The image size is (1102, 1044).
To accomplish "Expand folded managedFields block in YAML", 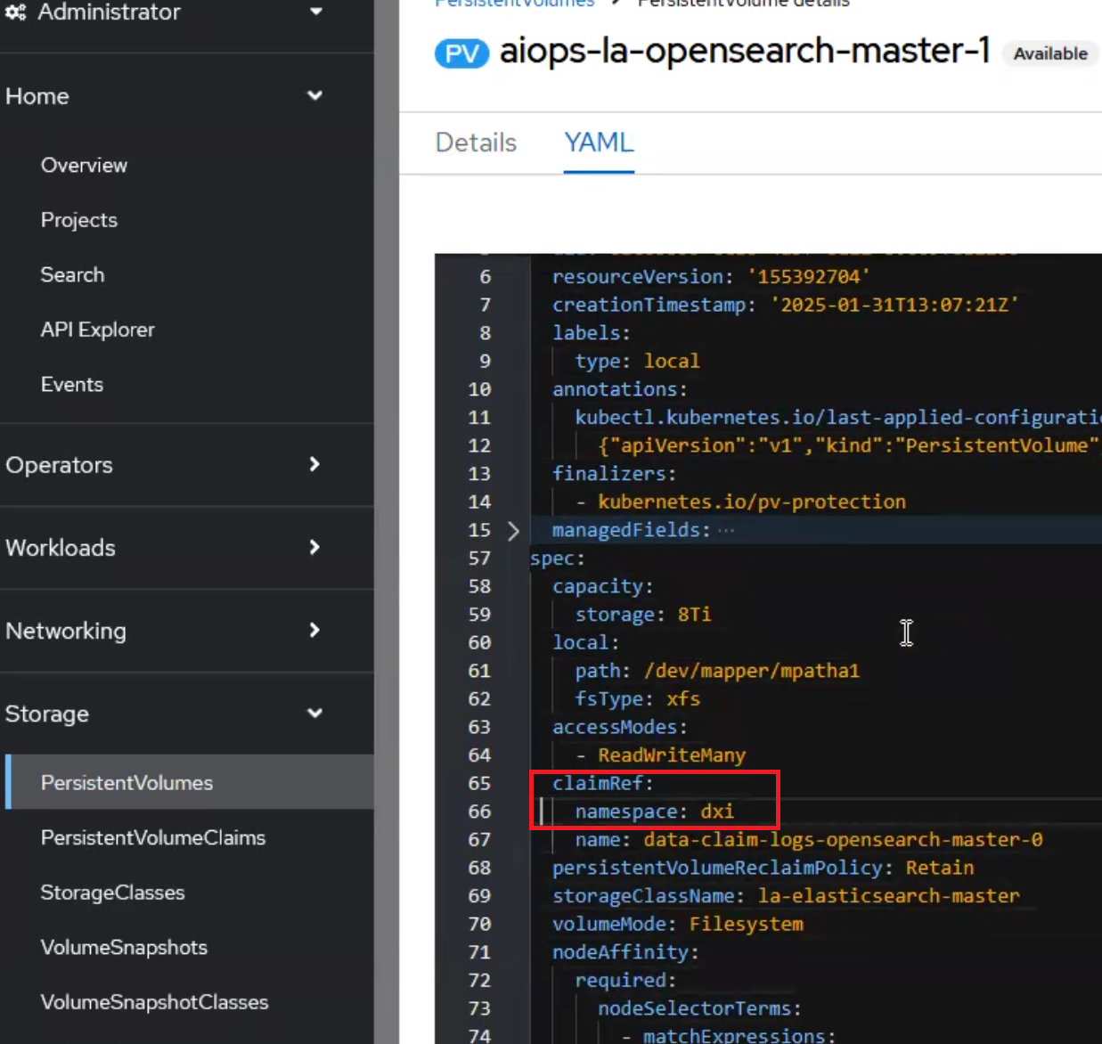I will (513, 531).
